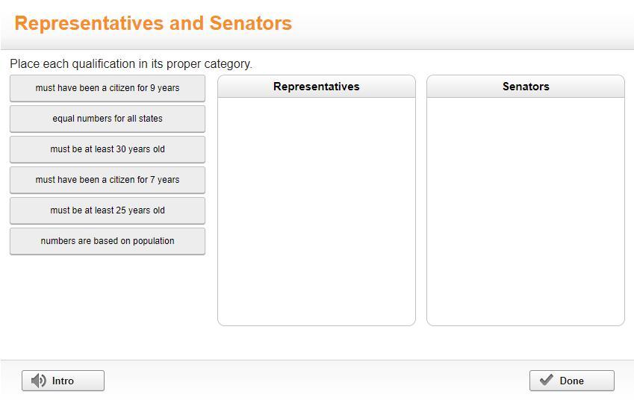Screen dimensions: 634x400
Task: Select 'must have been a citizen for 9 years'
Action: pyautogui.click(x=108, y=88)
